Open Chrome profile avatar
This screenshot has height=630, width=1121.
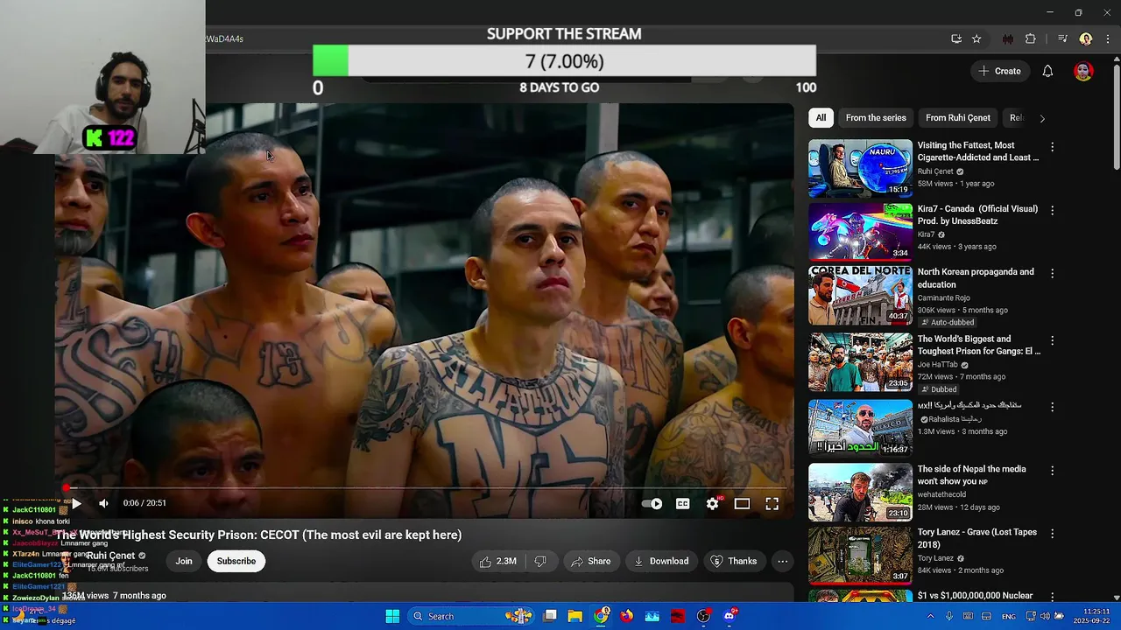click(x=1086, y=38)
